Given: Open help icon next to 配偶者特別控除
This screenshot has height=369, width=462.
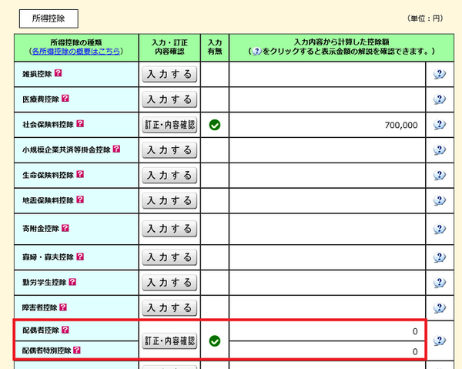Looking at the screenshot, I should pyautogui.click(x=77, y=351).
